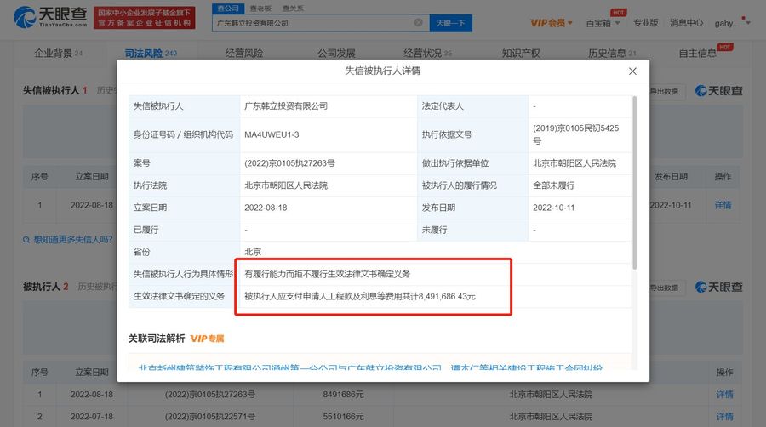Open the related judicial case link
The height and width of the screenshot is (427, 766).
[370, 368]
